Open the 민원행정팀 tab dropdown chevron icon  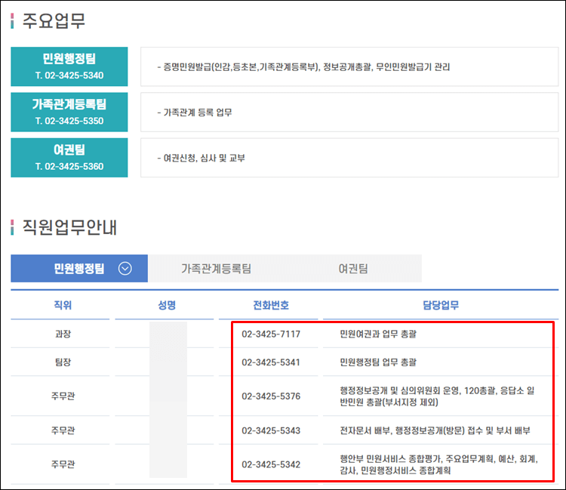[x=125, y=269]
